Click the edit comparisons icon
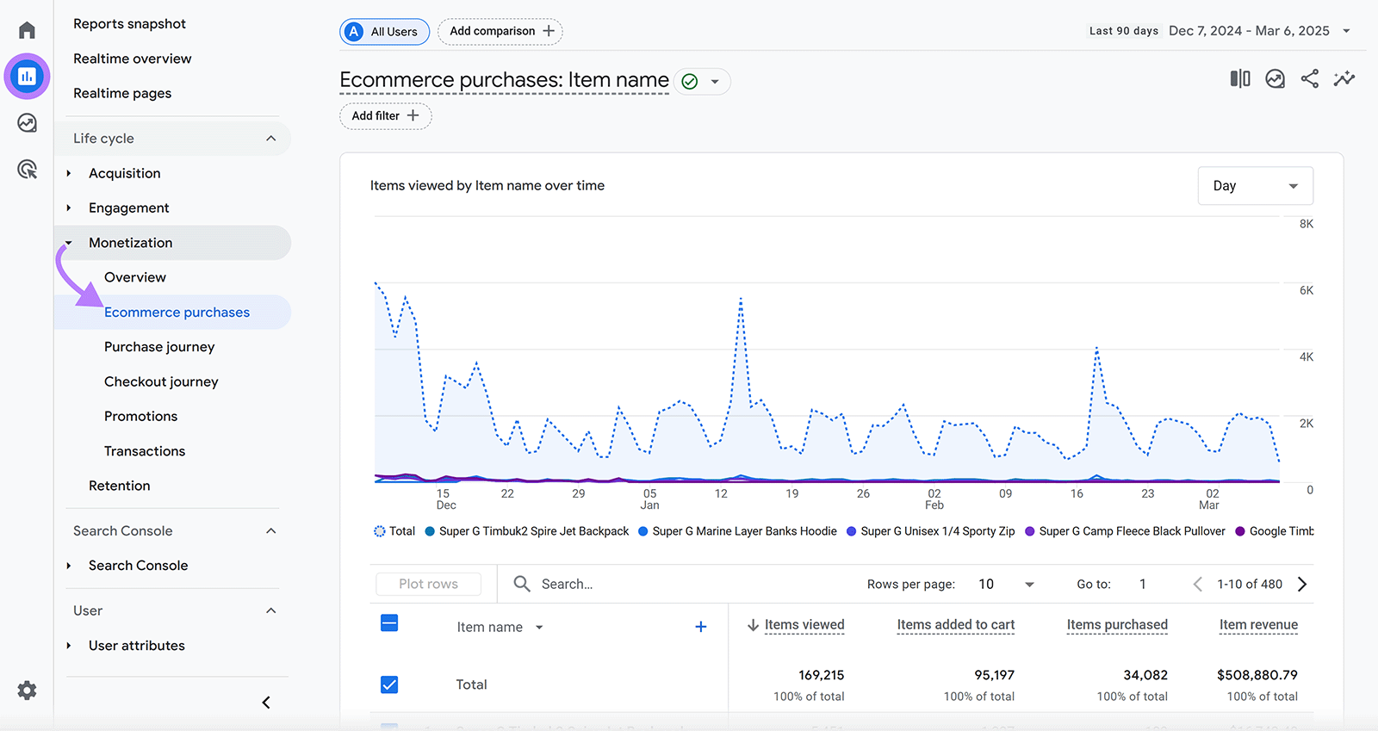The height and width of the screenshot is (731, 1378). [x=1239, y=79]
